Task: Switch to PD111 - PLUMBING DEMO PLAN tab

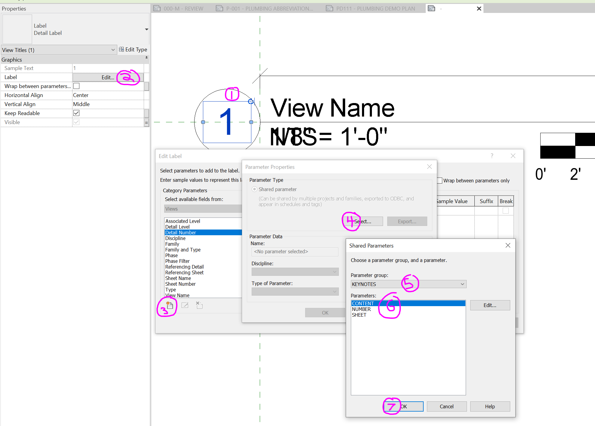Action: [375, 8]
